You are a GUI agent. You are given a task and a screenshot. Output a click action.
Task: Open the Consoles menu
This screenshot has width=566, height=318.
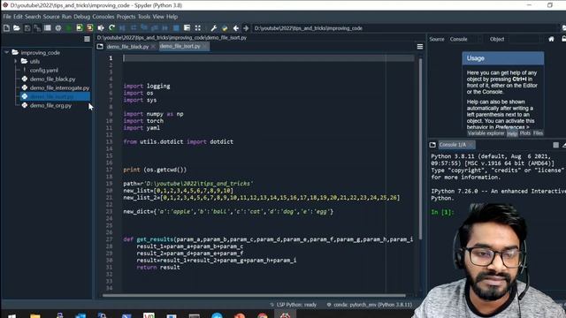point(103,17)
